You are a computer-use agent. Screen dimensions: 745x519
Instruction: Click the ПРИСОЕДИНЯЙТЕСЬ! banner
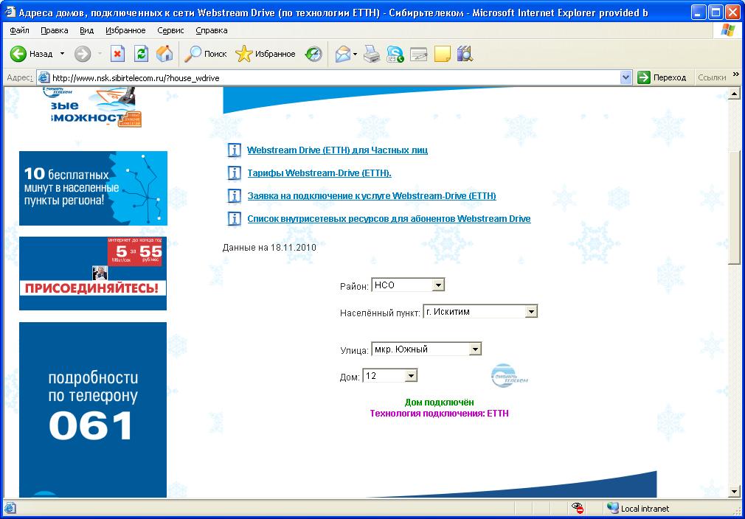(x=93, y=274)
